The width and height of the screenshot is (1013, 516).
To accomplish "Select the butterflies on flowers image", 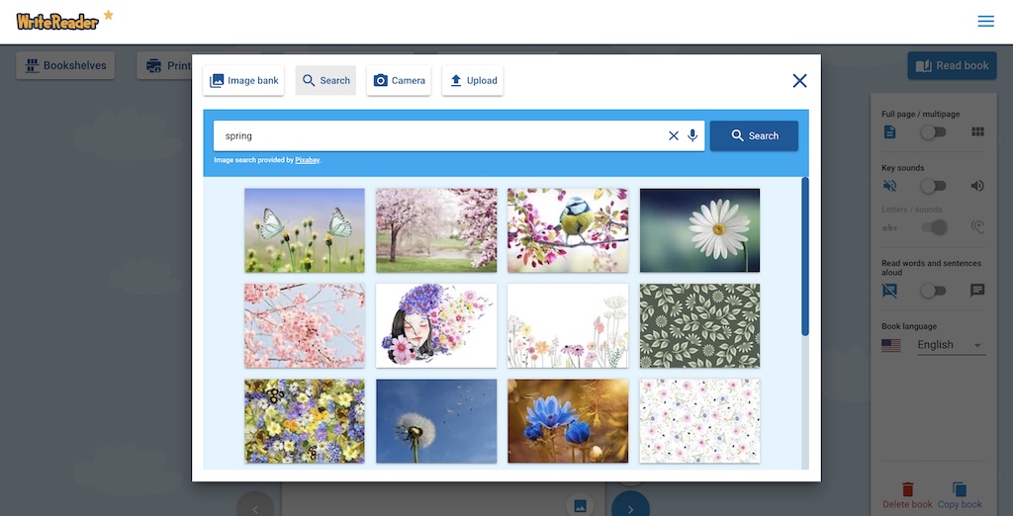I will click(x=305, y=230).
